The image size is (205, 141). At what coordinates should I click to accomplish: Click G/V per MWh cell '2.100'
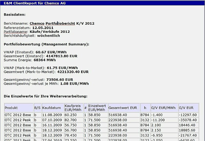pyautogui.click(x=164, y=125)
